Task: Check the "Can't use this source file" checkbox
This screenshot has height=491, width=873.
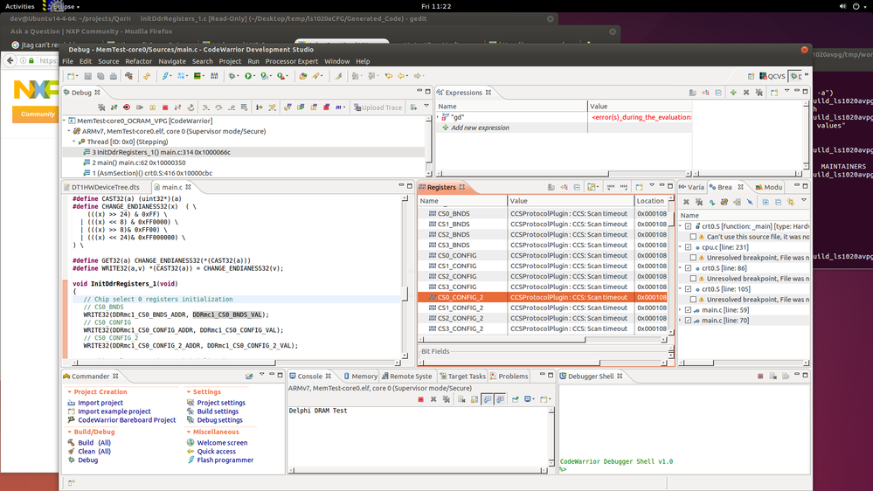Action: click(693, 237)
